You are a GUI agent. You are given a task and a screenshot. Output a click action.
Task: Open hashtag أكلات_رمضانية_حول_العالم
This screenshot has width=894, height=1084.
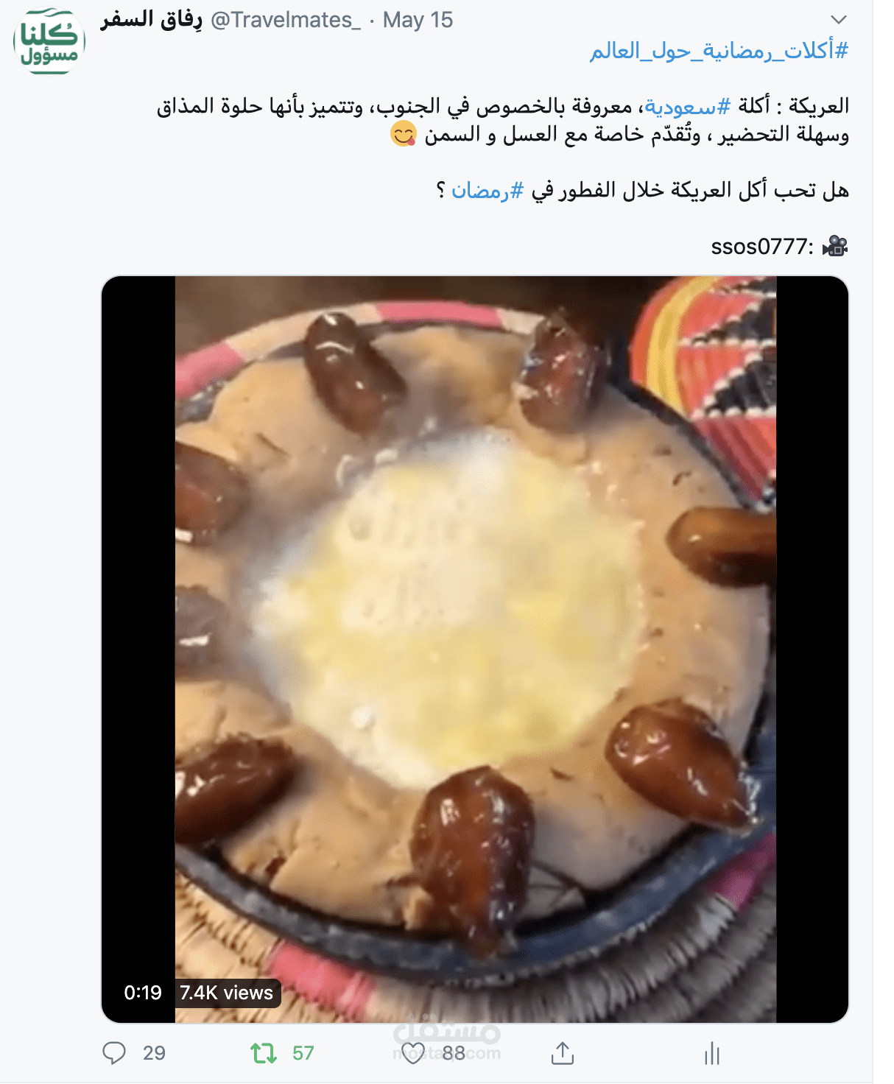(719, 50)
